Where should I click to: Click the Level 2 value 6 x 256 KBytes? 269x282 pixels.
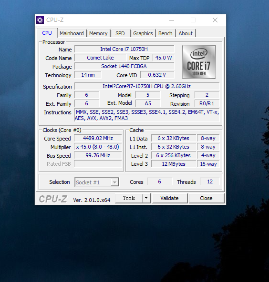click(x=174, y=155)
